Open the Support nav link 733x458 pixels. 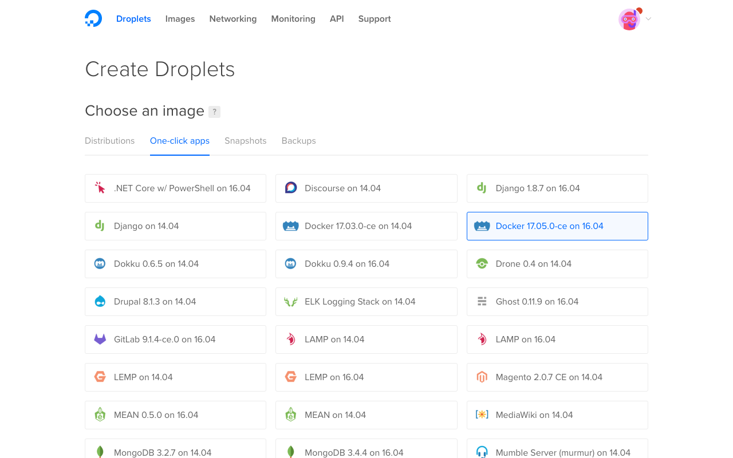(x=375, y=19)
